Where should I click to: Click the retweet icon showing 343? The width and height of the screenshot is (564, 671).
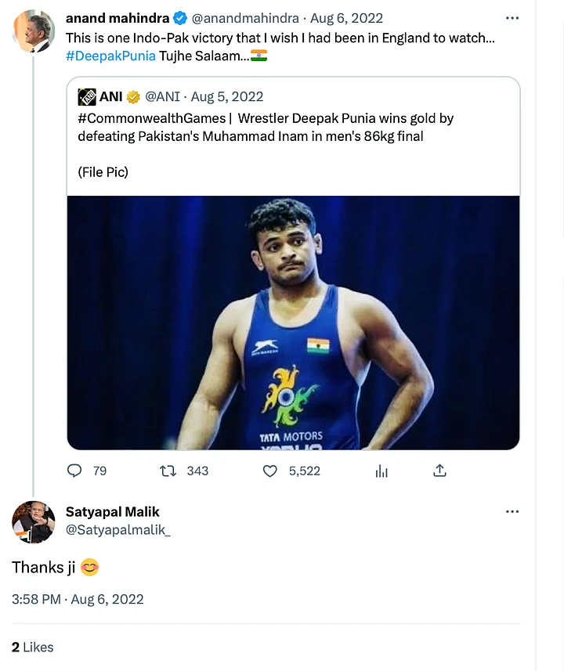tap(168, 471)
